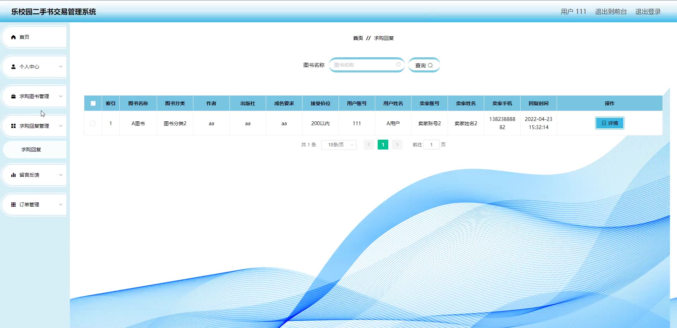Image resolution: width=677 pixels, height=328 pixels.
Task: Click the 图书名称 column header
Action: tap(138, 103)
